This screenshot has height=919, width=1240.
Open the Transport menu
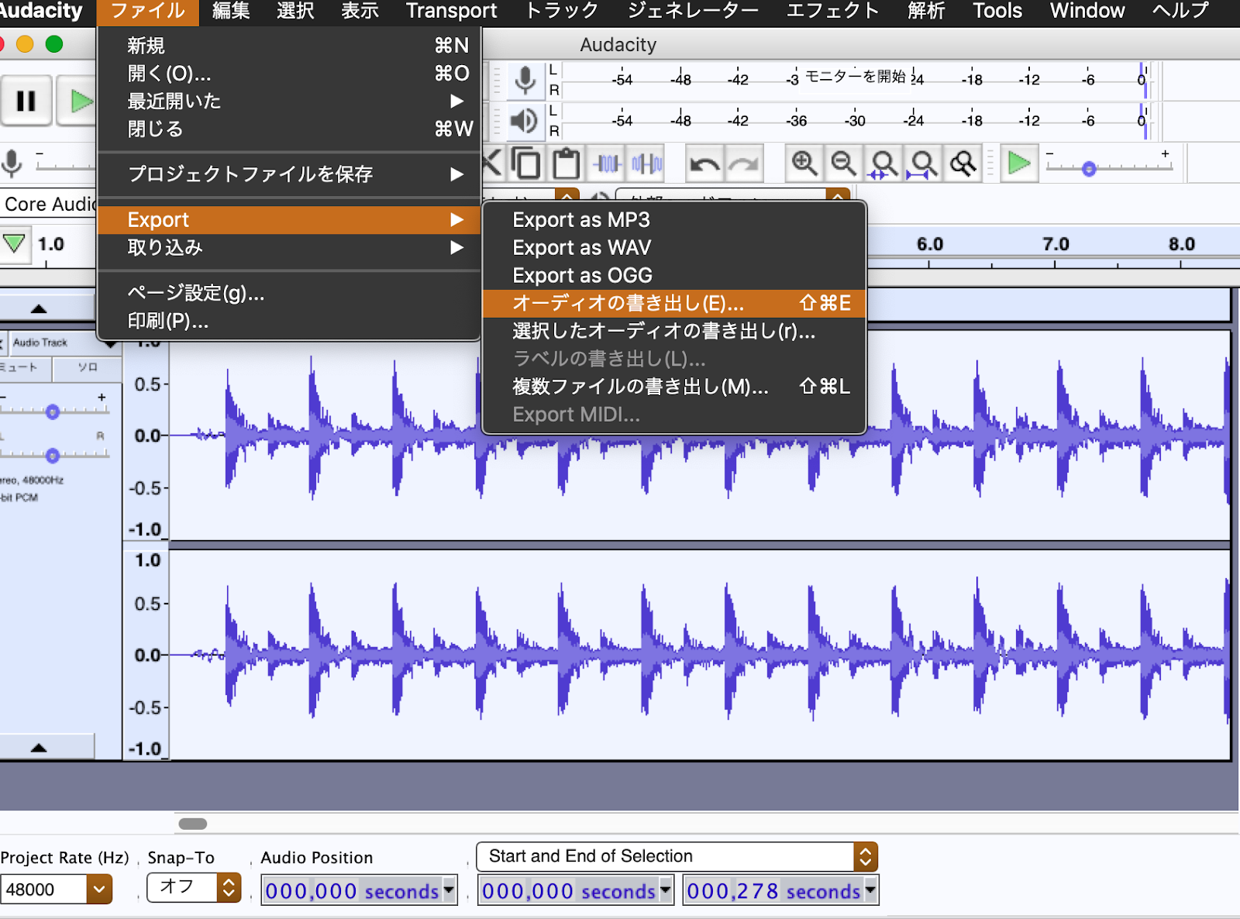(x=451, y=12)
